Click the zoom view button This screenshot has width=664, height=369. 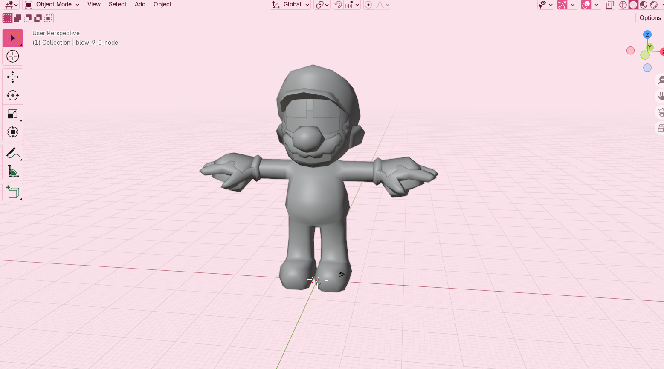point(660,80)
